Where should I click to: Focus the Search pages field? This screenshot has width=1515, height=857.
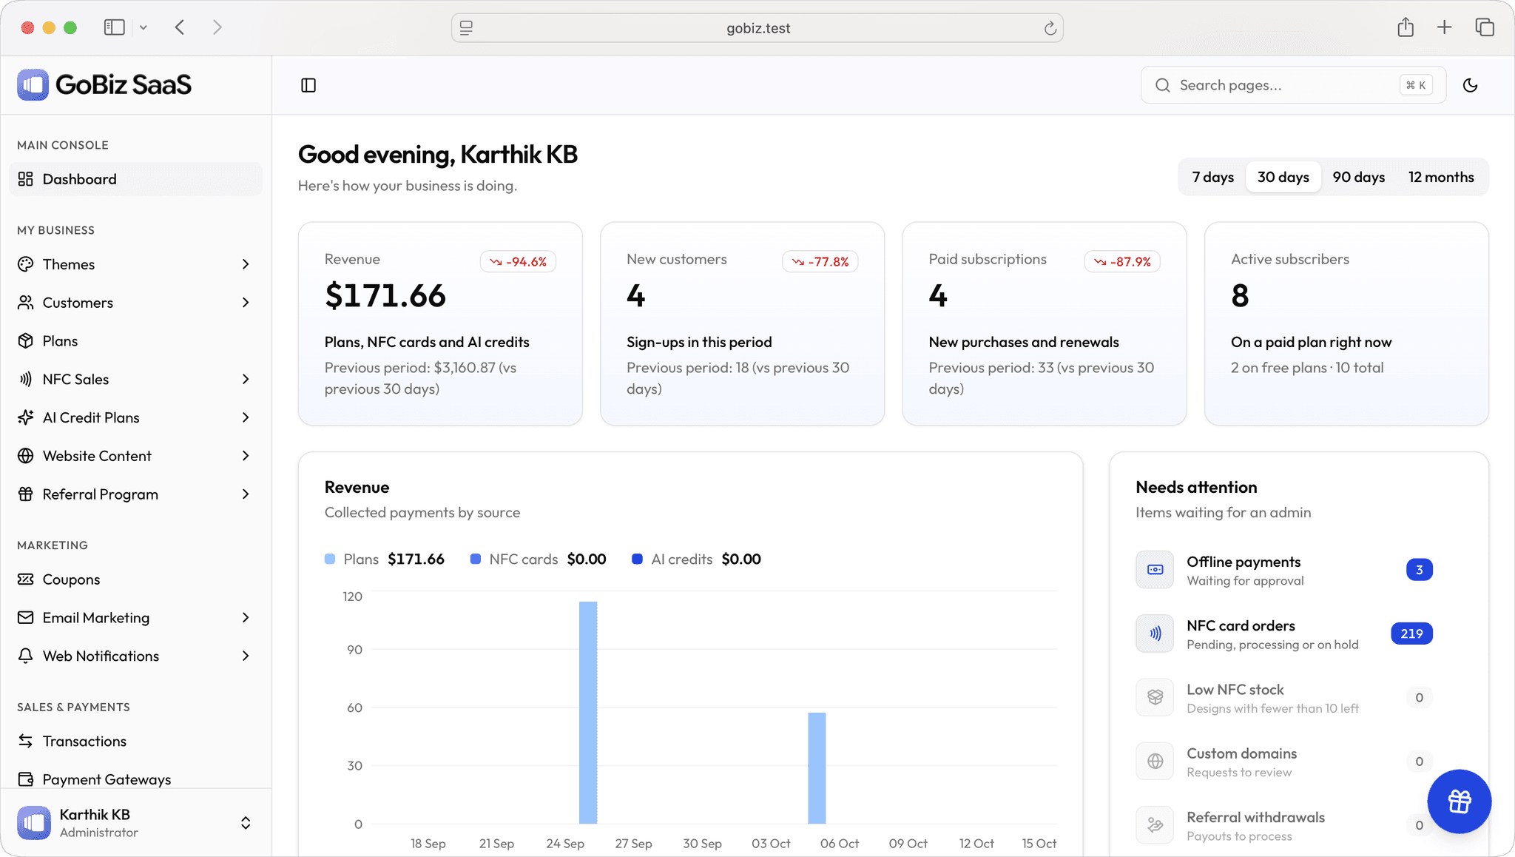(x=1293, y=85)
